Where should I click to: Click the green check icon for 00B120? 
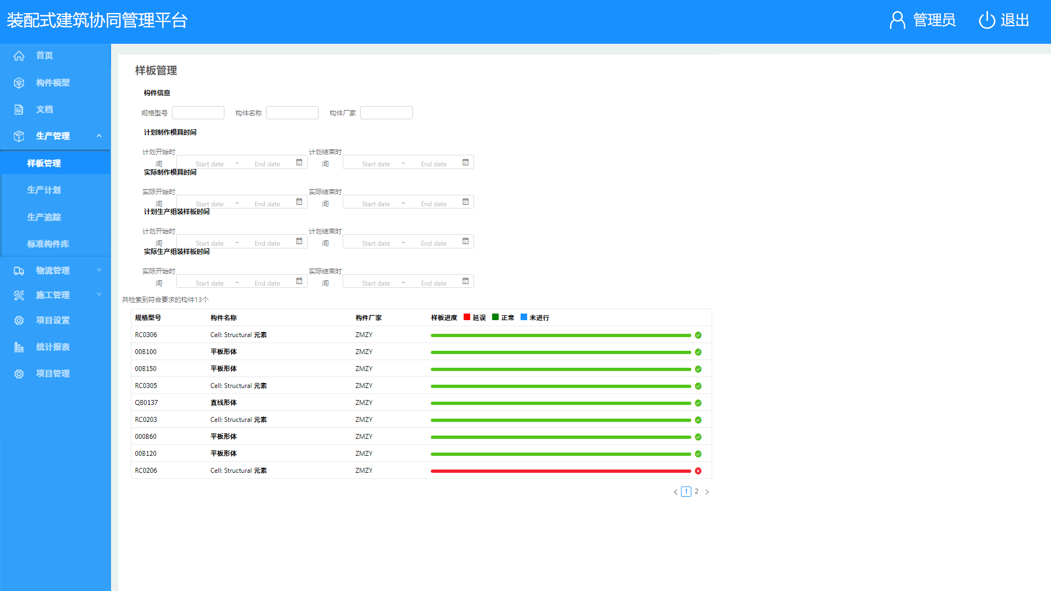point(698,454)
